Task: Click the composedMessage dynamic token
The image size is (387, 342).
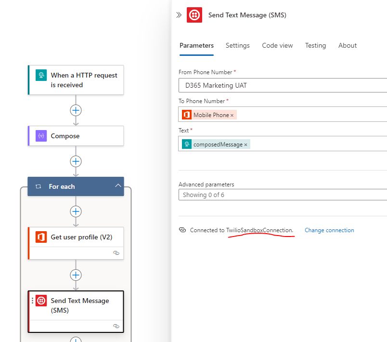Action: pyautogui.click(x=216, y=144)
